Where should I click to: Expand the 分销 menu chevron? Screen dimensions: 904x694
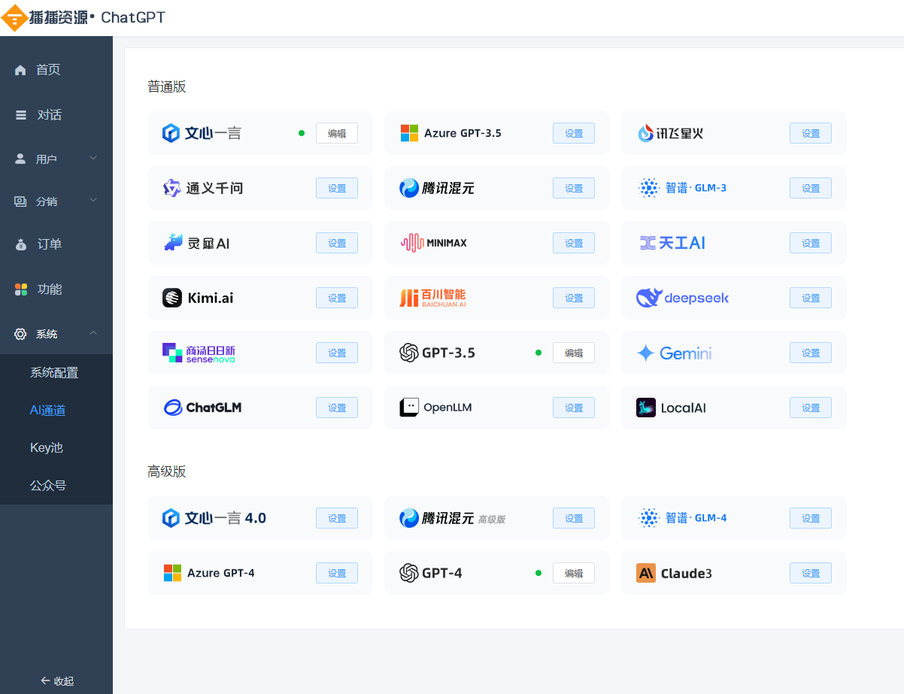click(93, 200)
